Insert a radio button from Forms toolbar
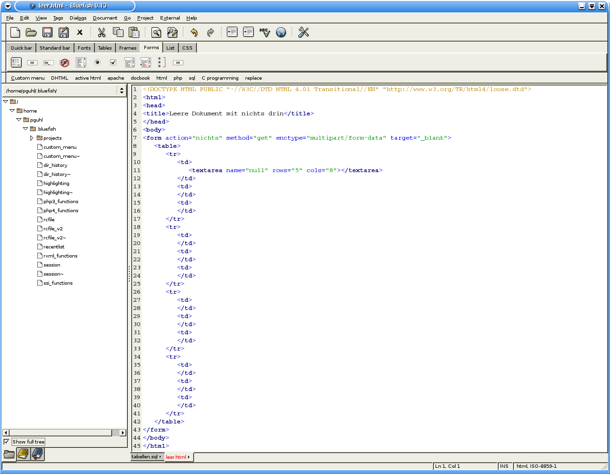 tap(97, 62)
